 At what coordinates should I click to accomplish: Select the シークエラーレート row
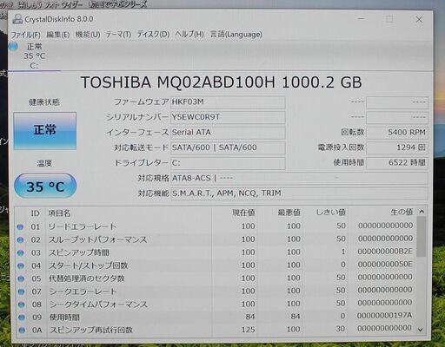pos(216,291)
